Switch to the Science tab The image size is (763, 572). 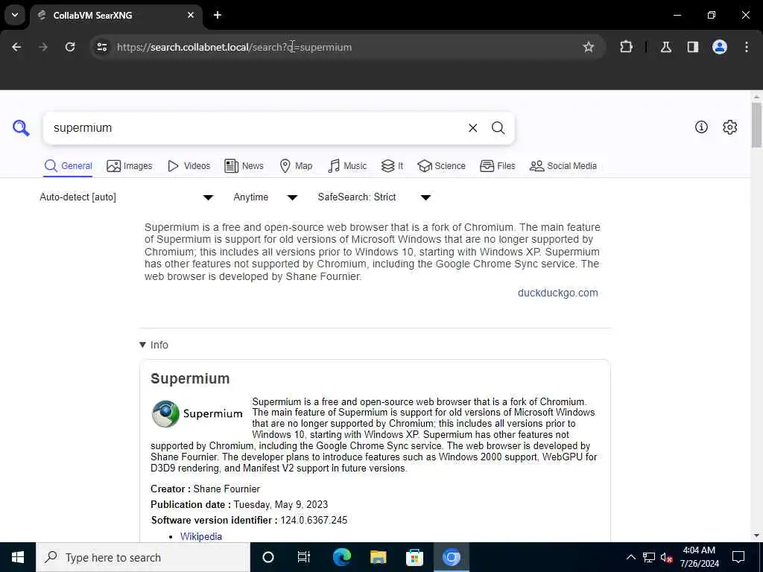pyautogui.click(x=441, y=166)
